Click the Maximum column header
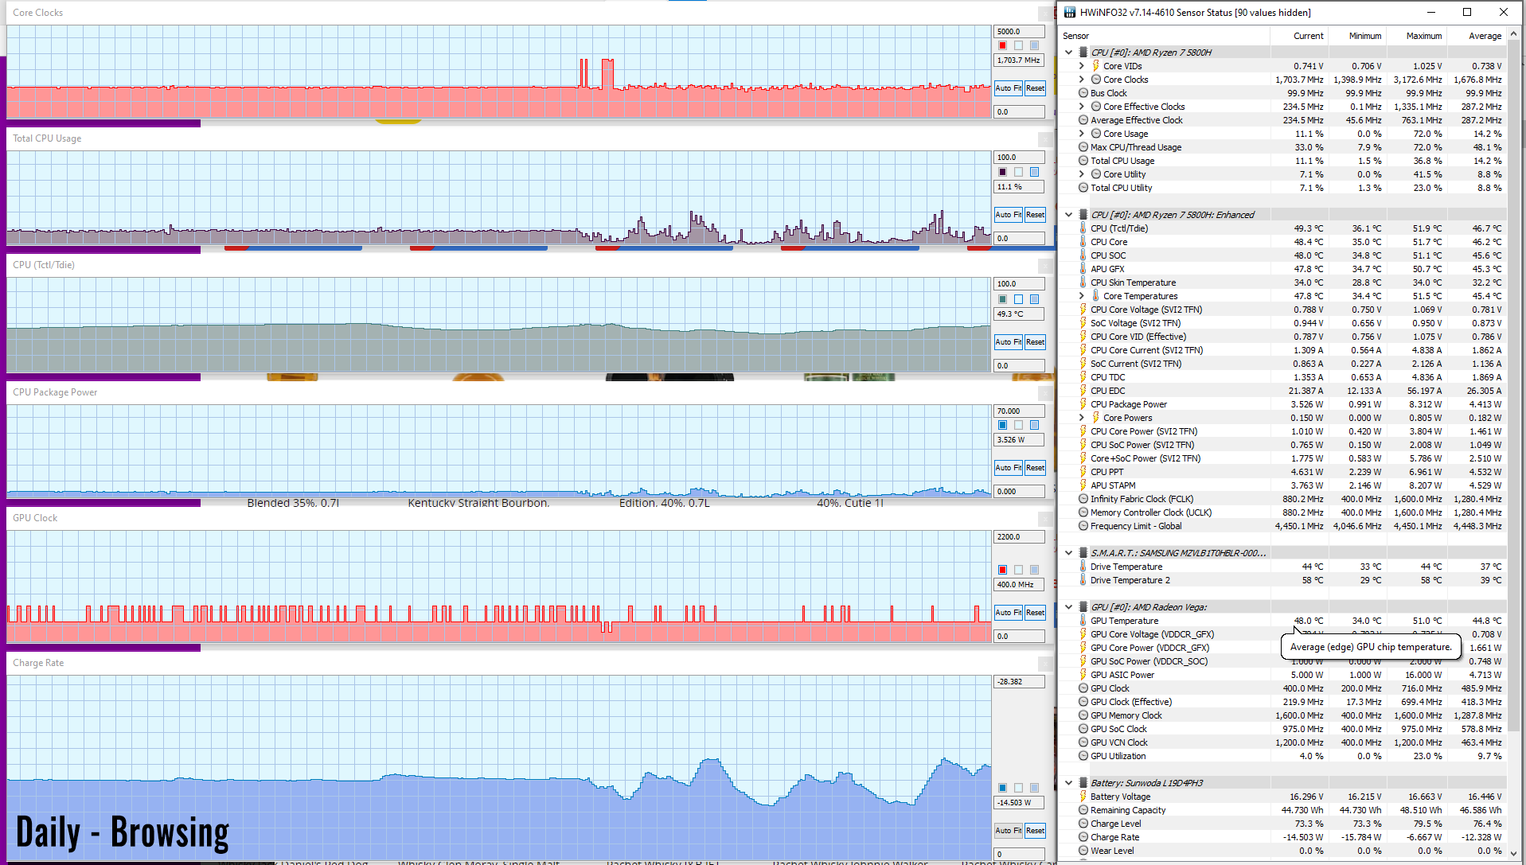The height and width of the screenshot is (865, 1526). [1423, 36]
